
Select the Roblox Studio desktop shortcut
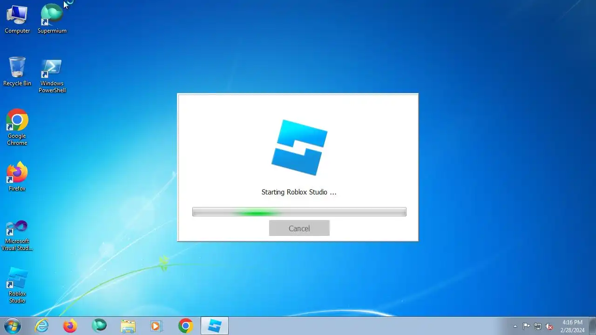point(17,285)
